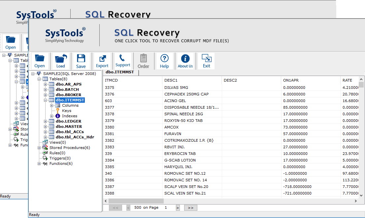
Task: Click the horizontal scrollbar right arrow
Action: (x=356, y=201)
